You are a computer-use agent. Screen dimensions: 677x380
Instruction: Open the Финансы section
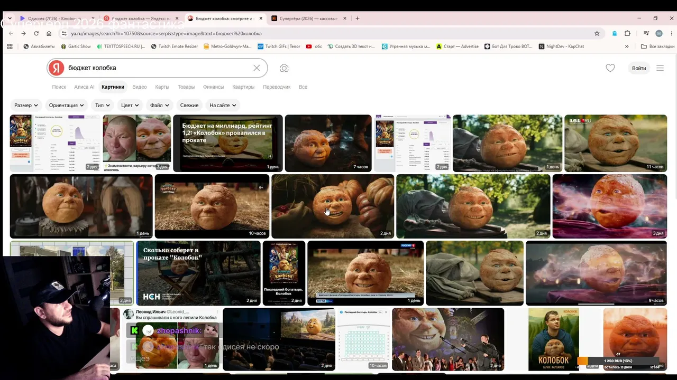point(213,87)
